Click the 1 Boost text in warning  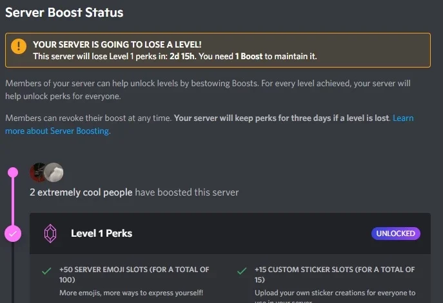coord(249,57)
